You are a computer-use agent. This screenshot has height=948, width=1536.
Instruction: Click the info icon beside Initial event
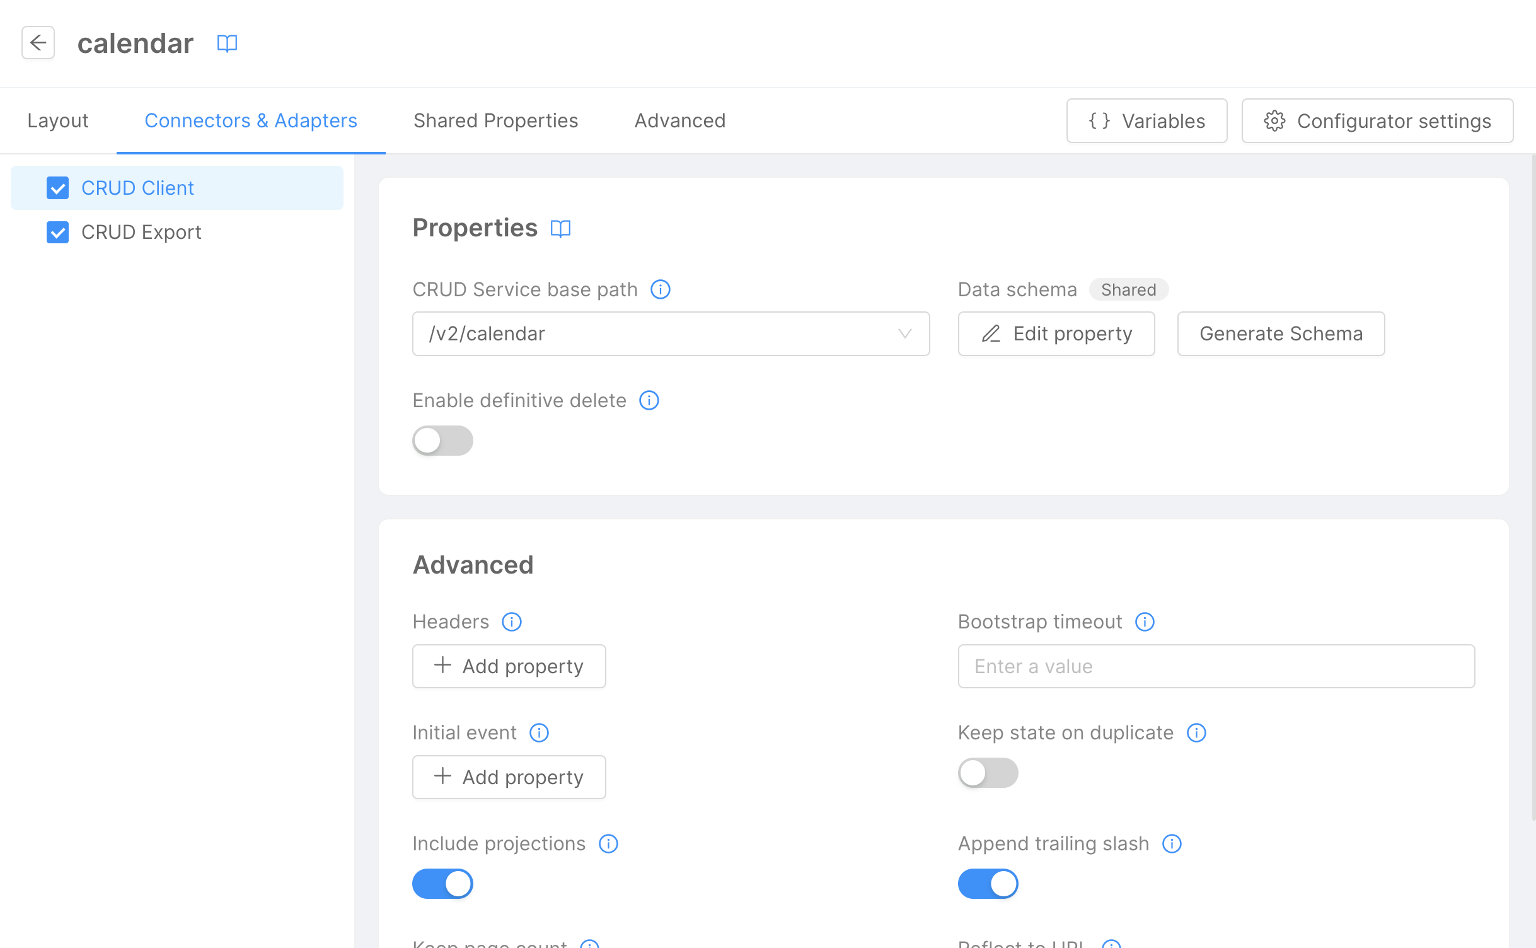click(x=539, y=732)
